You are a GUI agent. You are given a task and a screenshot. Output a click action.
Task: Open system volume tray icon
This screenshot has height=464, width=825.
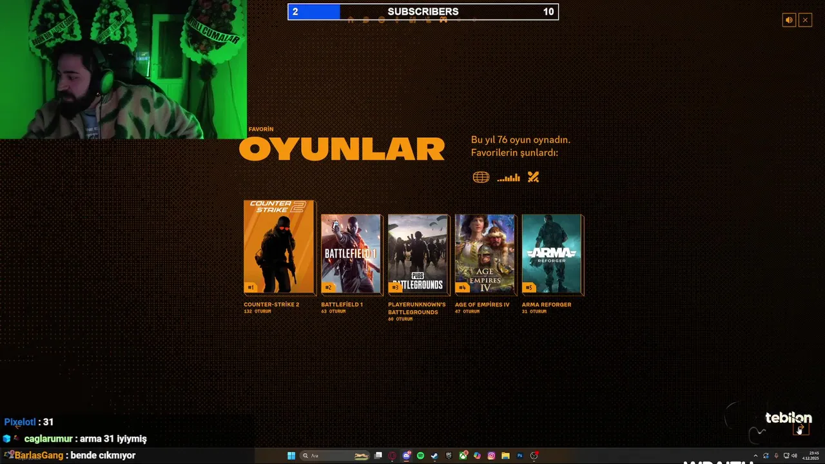coord(794,456)
